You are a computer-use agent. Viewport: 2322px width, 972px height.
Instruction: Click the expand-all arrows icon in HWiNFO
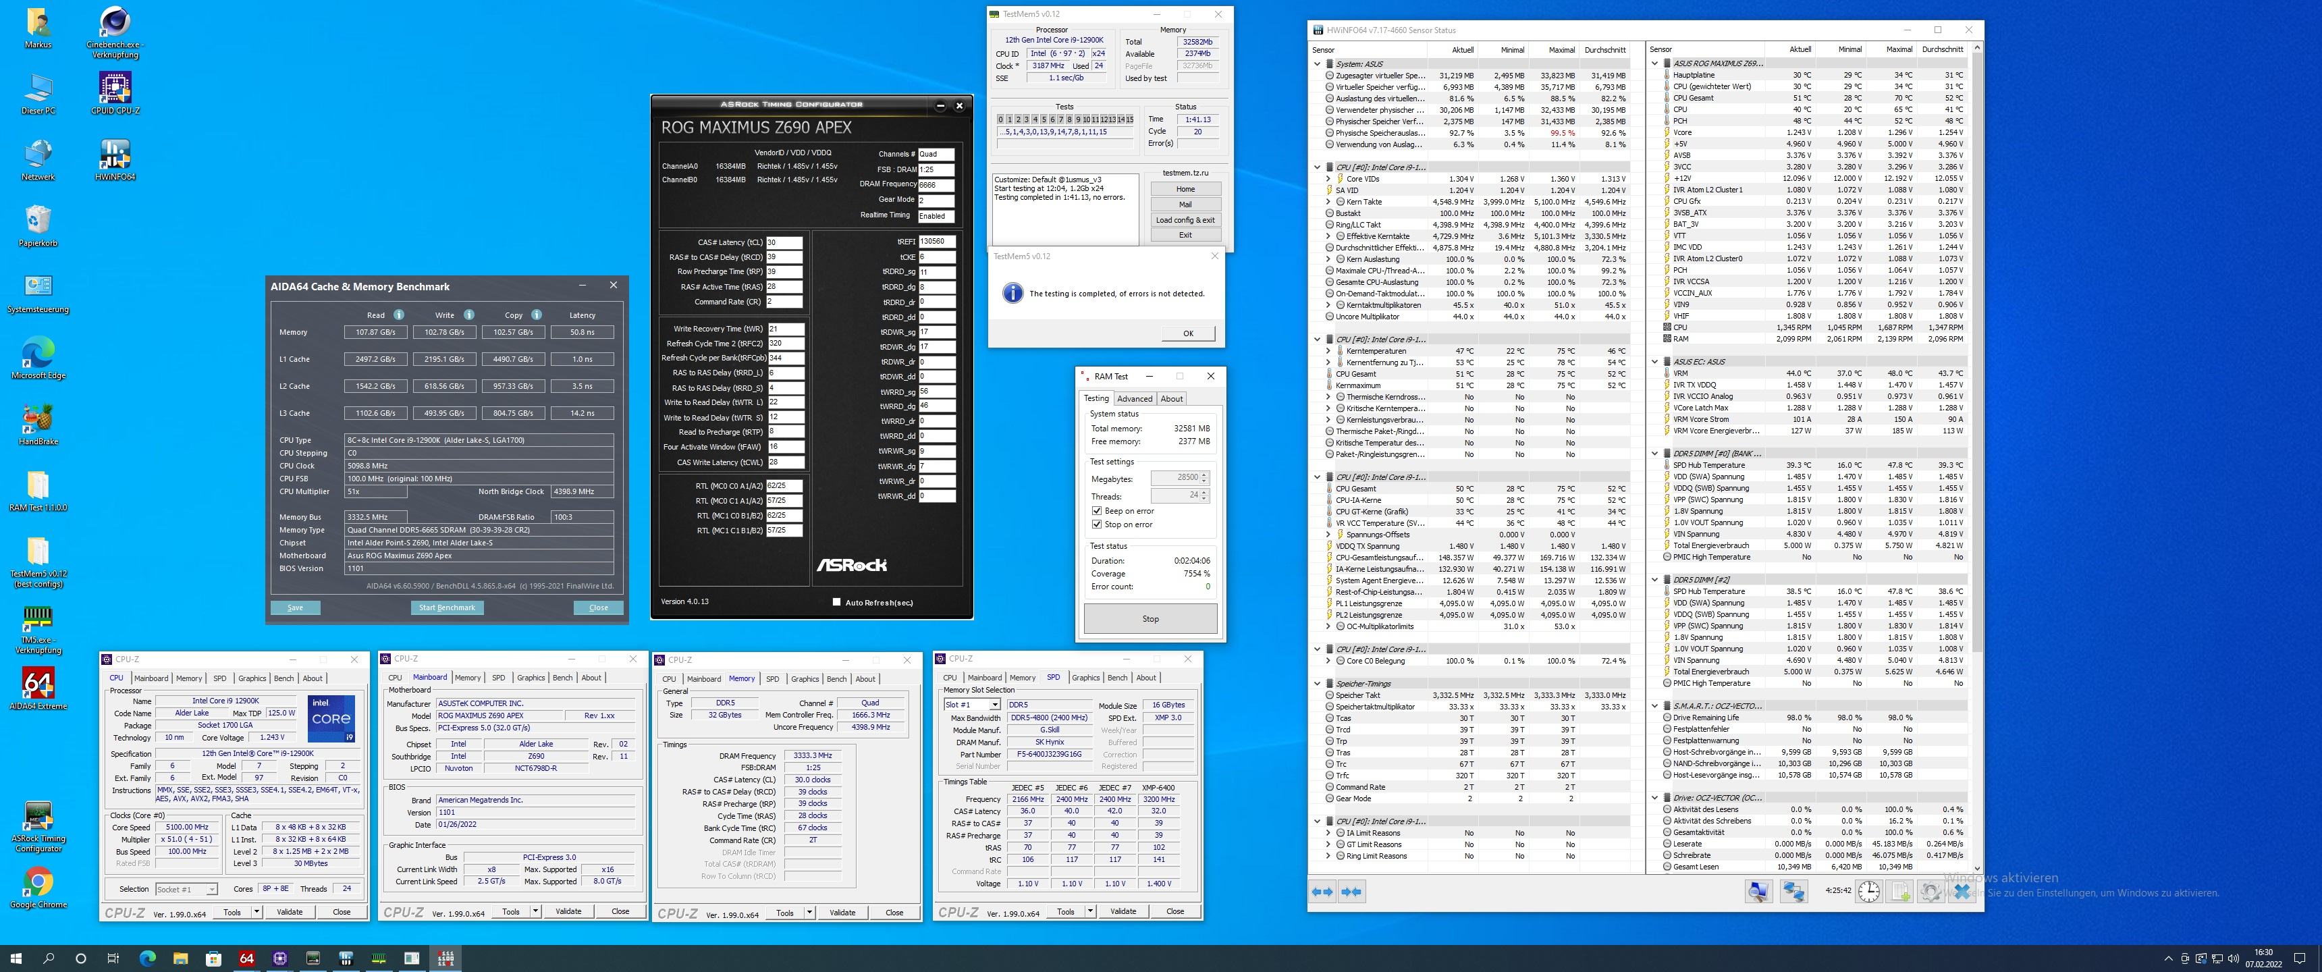(1322, 892)
